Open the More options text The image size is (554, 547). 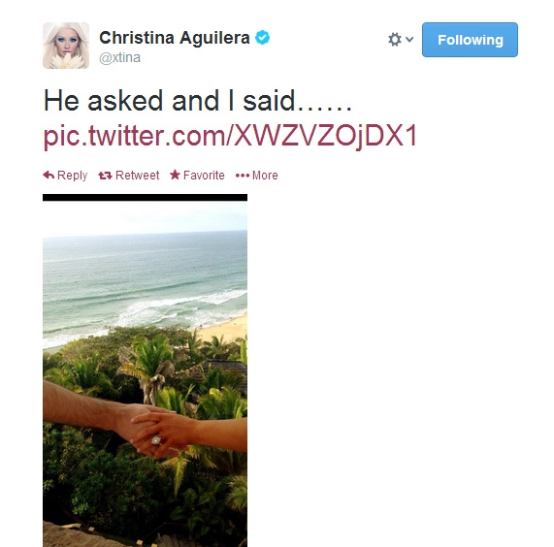click(x=265, y=176)
